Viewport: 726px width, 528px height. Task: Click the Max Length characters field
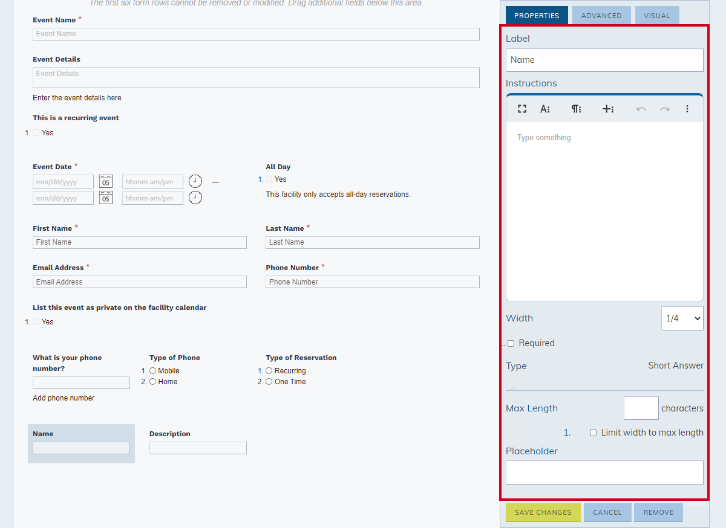pyautogui.click(x=641, y=408)
